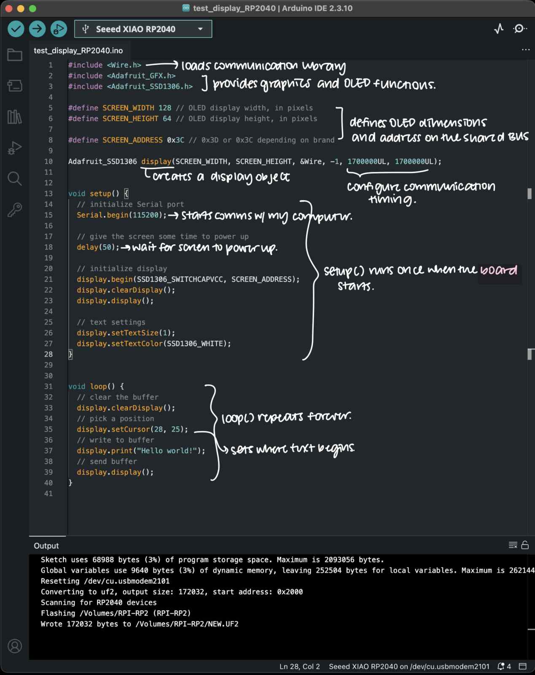Image resolution: width=535 pixels, height=675 pixels.
Task: Start debugging with the Debug toolbar button
Action: click(x=59, y=29)
